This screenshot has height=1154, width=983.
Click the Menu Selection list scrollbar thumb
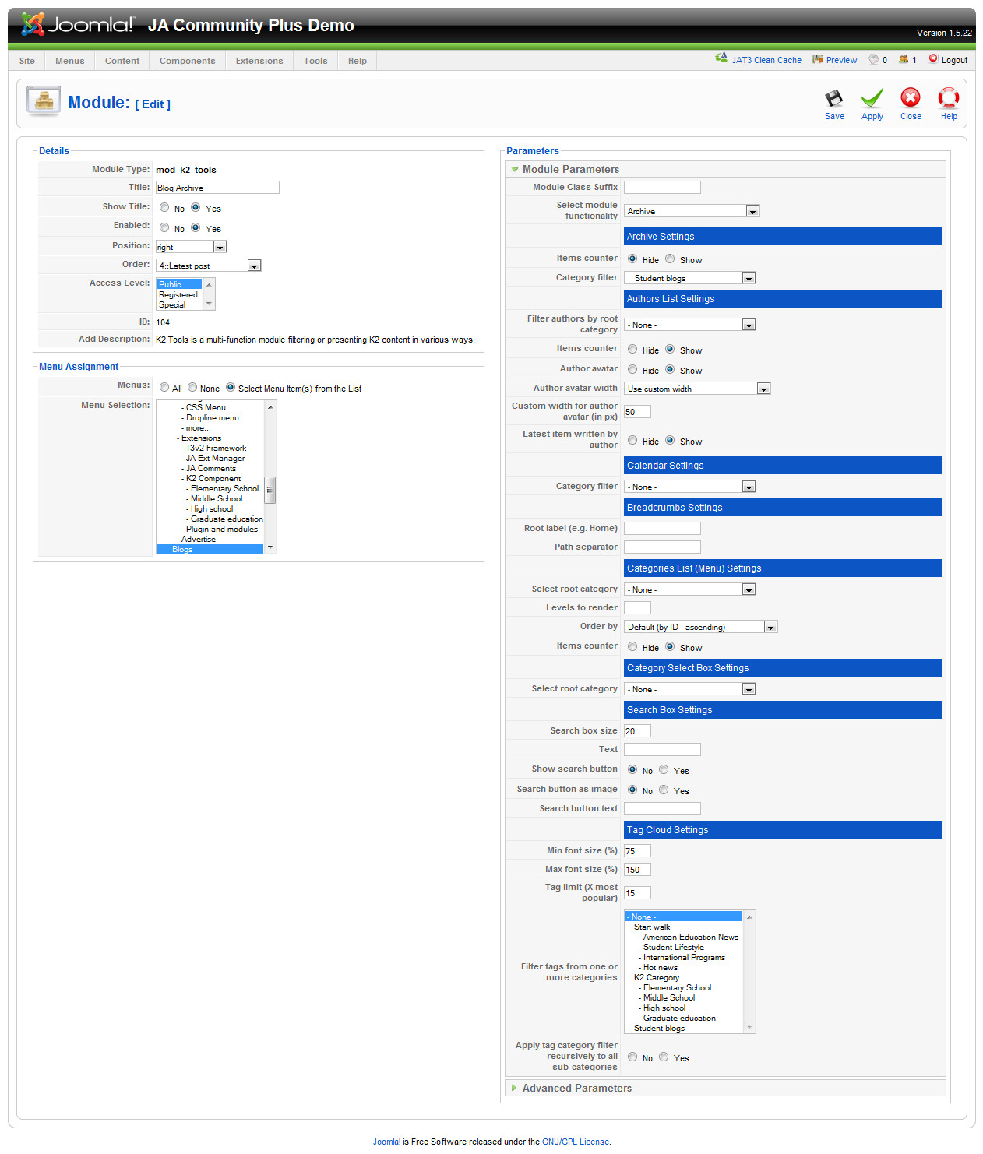click(270, 490)
